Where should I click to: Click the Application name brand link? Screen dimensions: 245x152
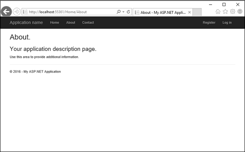pyautogui.click(x=26, y=22)
